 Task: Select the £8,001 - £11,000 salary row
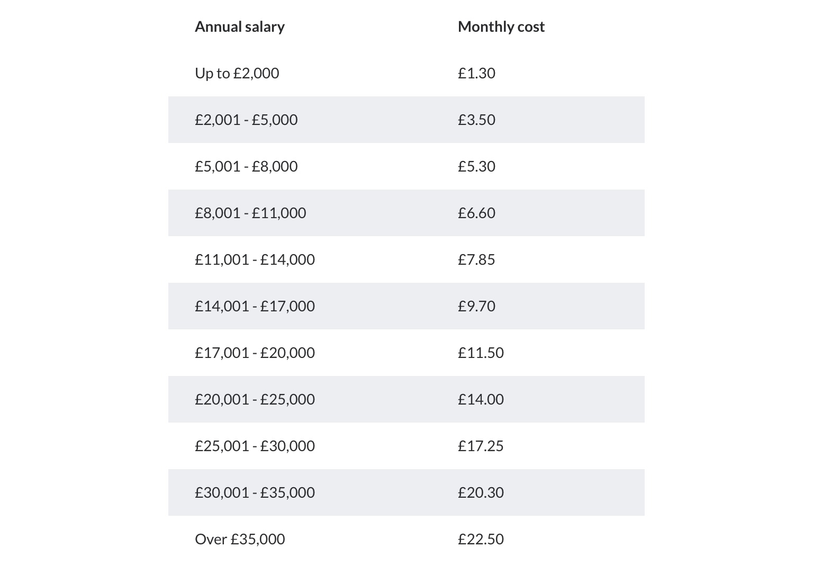pos(250,213)
